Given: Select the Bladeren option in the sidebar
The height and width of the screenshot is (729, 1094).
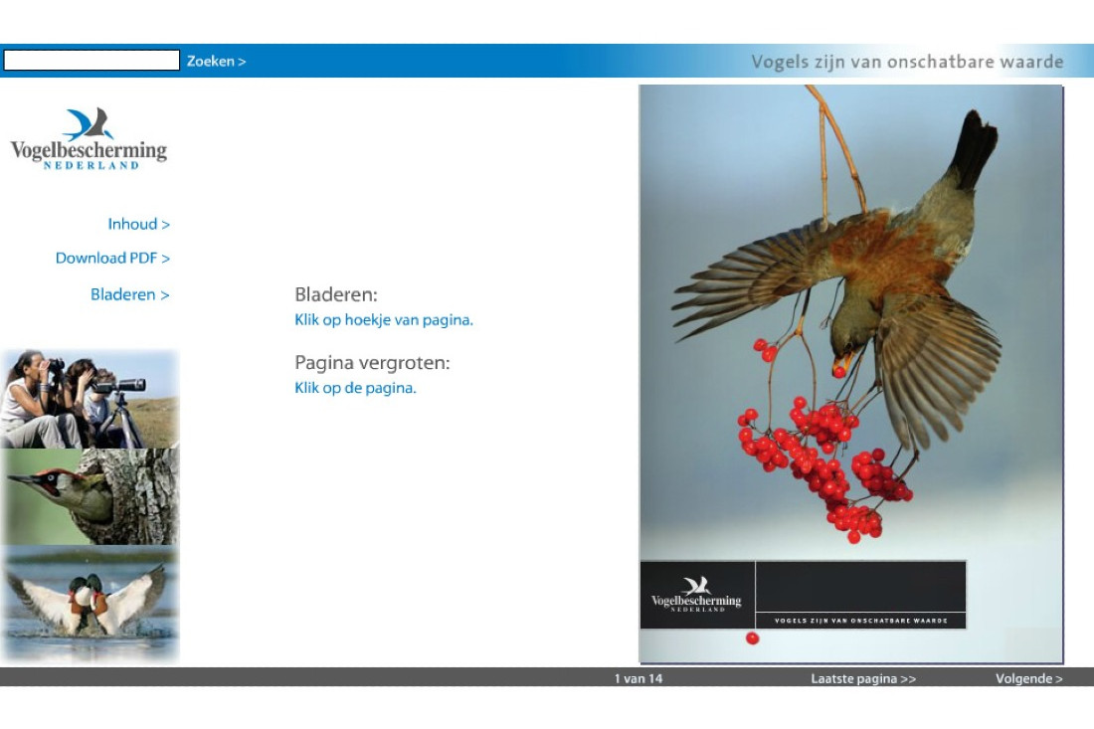Looking at the screenshot, I should coord(129,294).
